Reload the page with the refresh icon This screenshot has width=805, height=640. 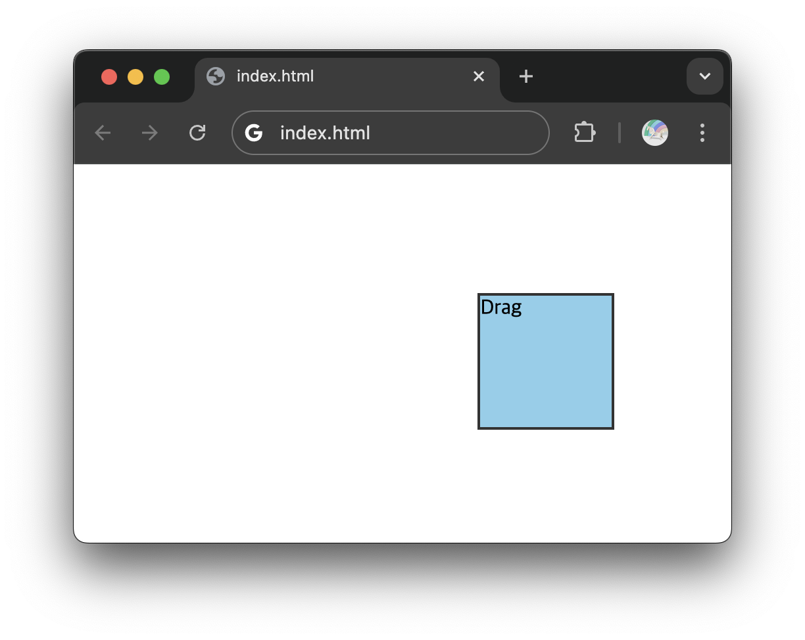click(x=197, y=133)
